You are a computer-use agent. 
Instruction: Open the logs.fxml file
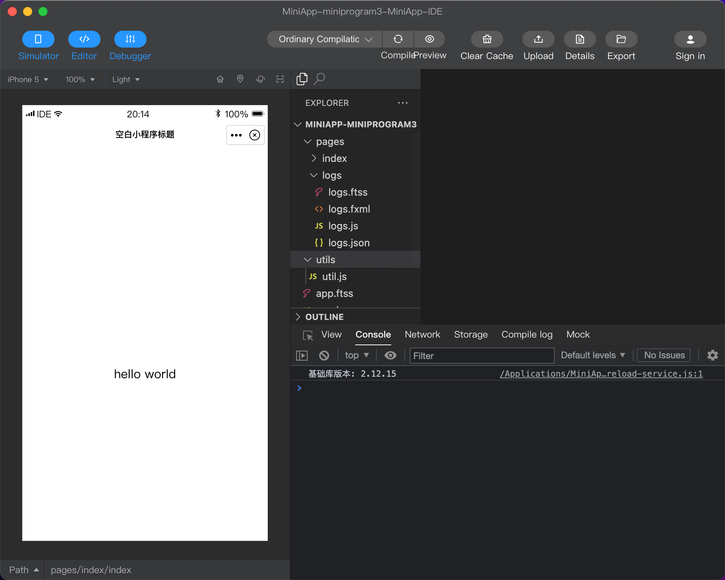click(355, 209)
